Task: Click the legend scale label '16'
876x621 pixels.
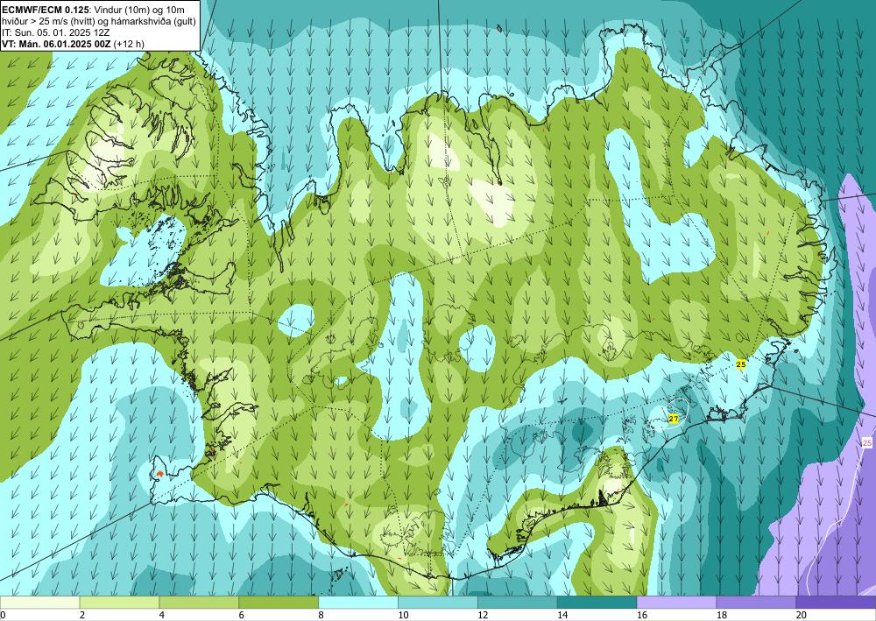Action: pyautogui.click(x=642, y=615)
